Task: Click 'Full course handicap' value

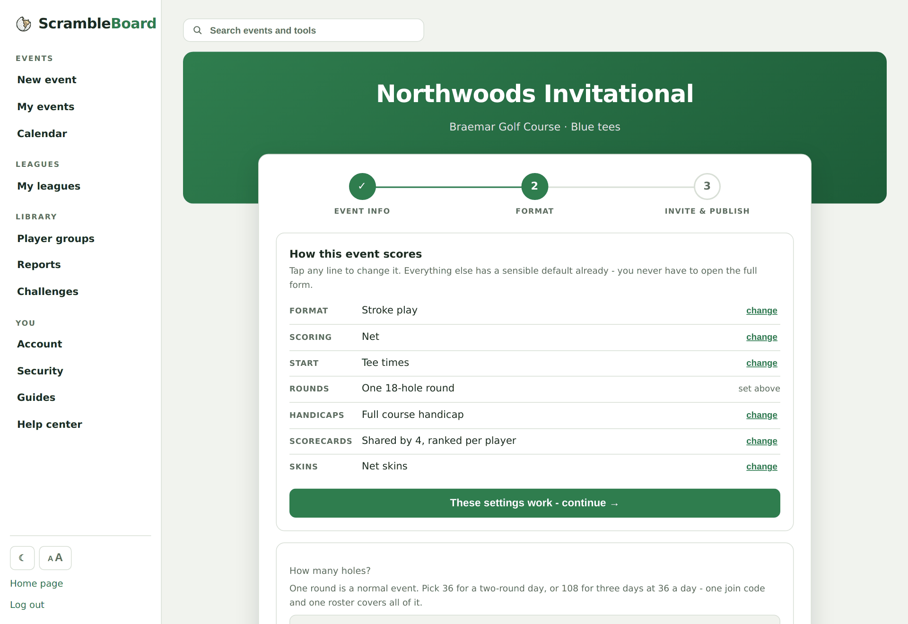Action: coord(412,415)
